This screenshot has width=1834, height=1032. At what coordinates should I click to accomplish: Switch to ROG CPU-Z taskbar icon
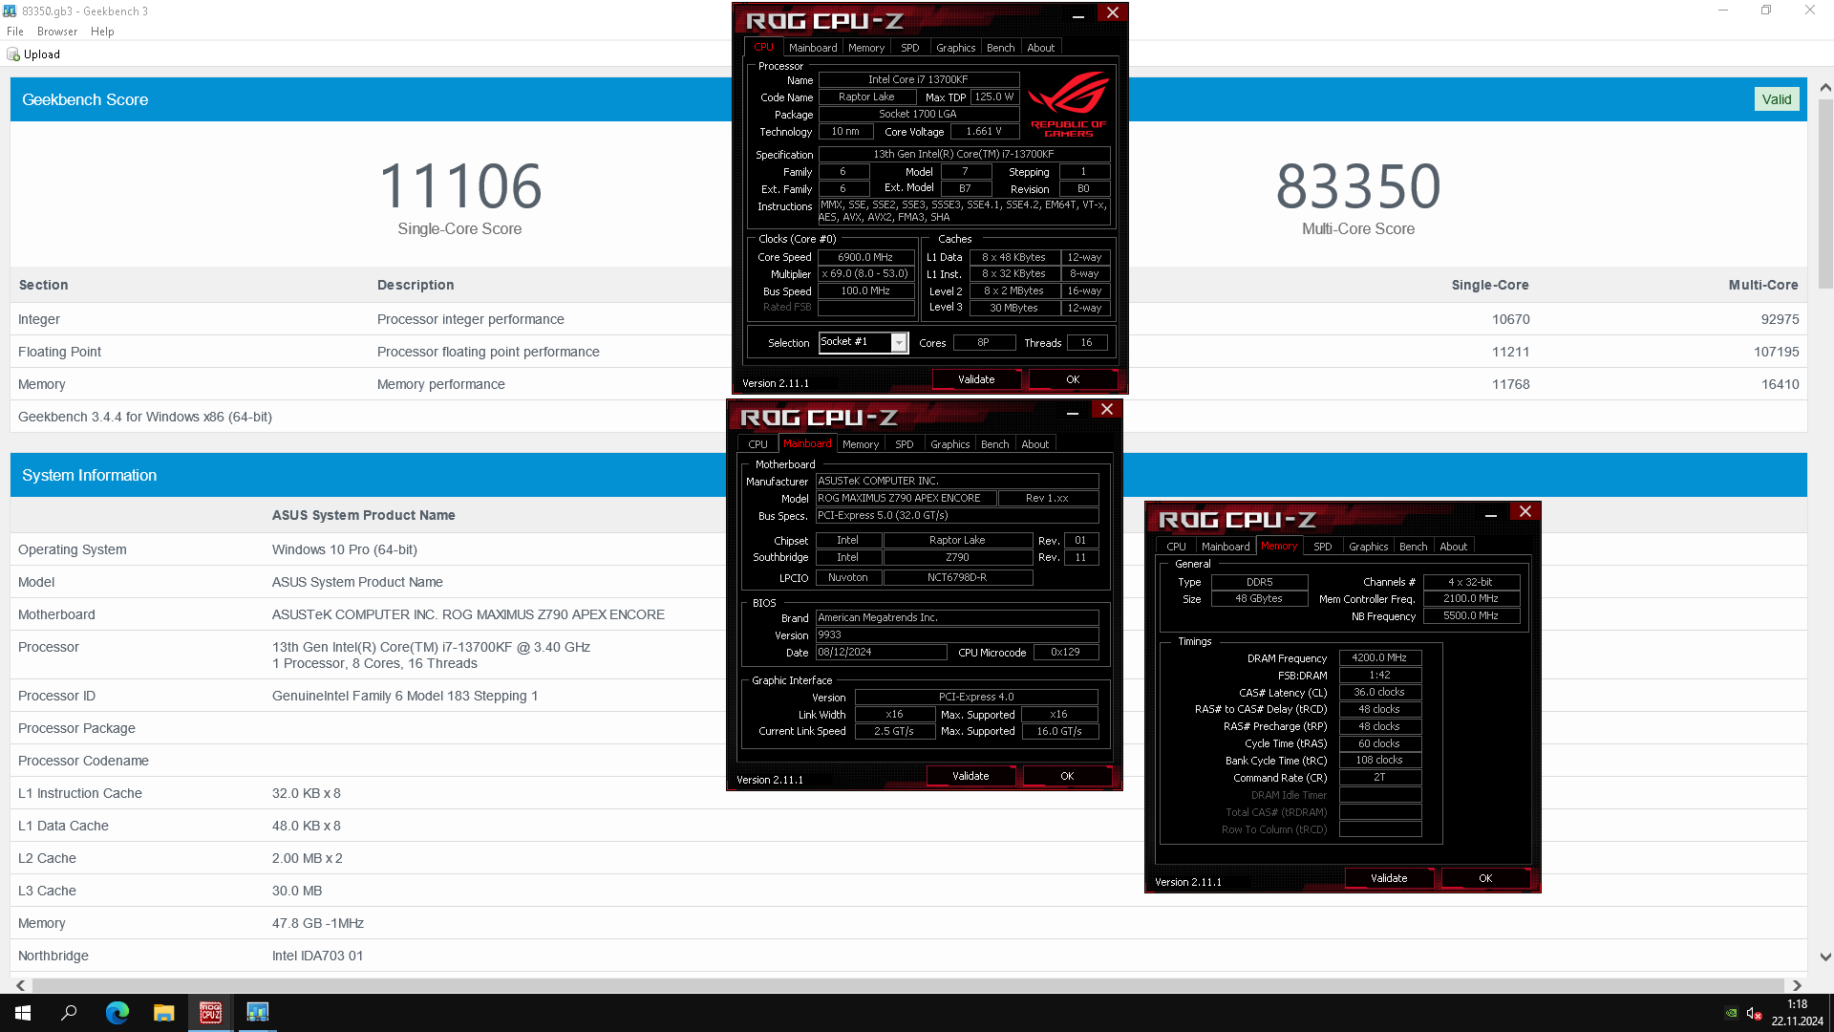[210, 1013]
